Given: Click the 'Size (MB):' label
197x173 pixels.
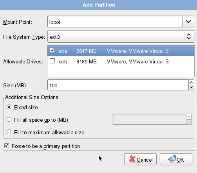Looking at the screenshot, I should (15, 85).
